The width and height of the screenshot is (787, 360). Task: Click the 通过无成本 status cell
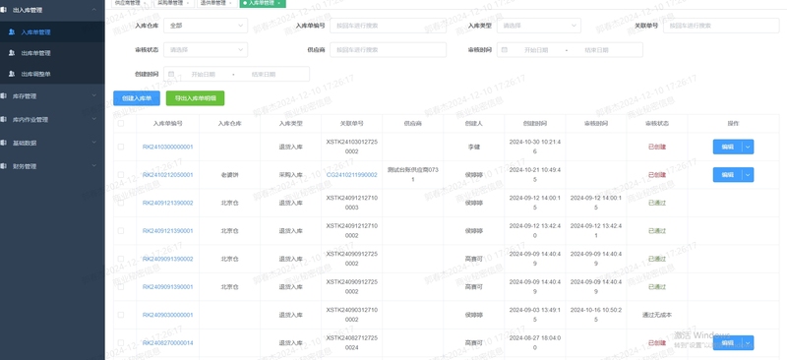pyautogui.click(x=657, y=315)
